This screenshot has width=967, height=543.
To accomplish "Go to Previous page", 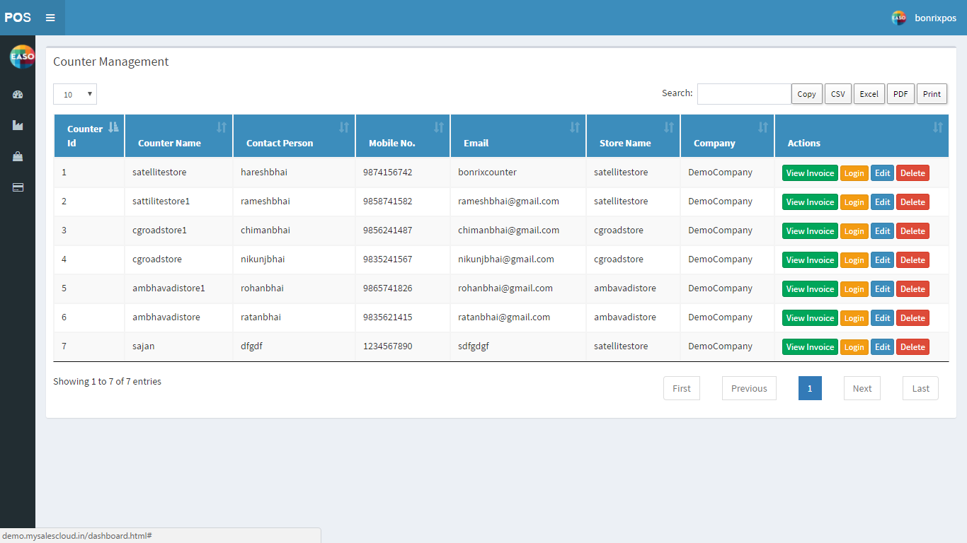I will [749, 388].
